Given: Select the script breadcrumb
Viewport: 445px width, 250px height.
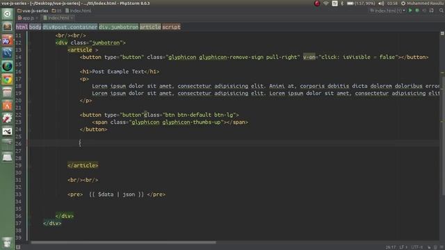Looking at the screenshot, I should [x=171, y=27].
